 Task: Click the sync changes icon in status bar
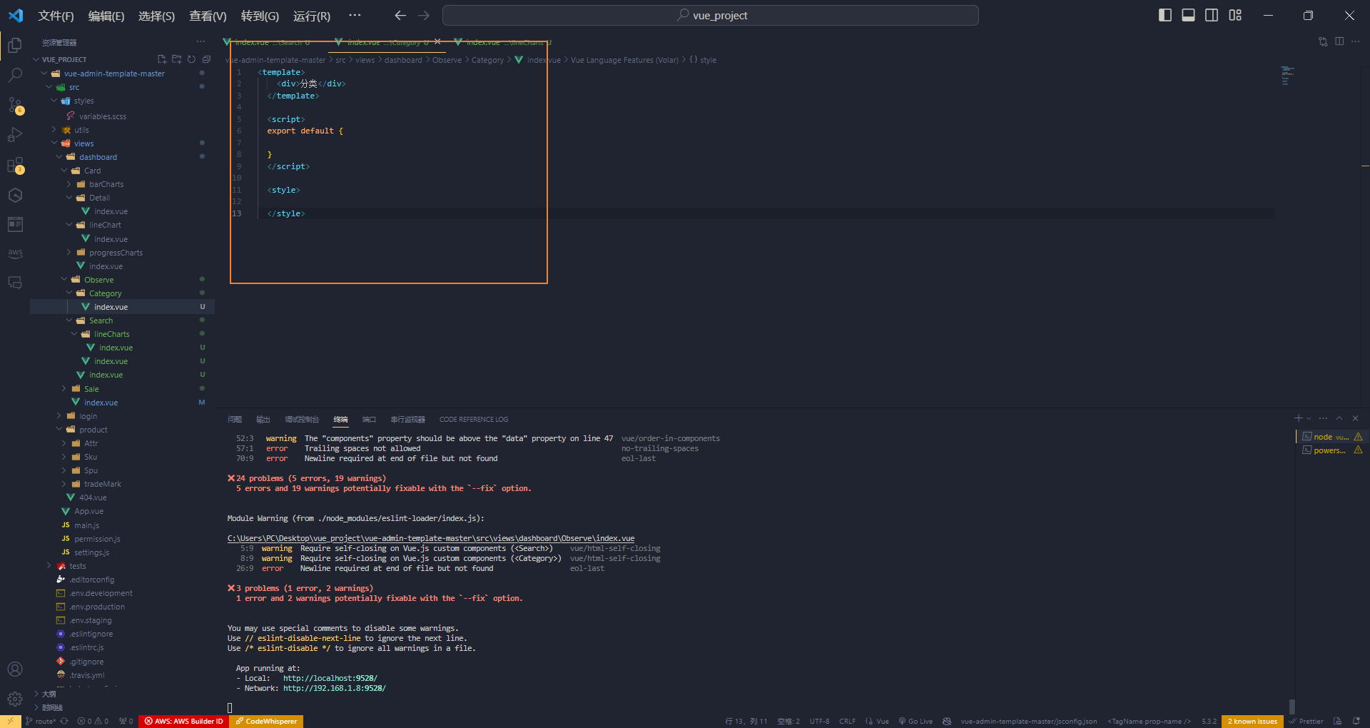[64, 722]
